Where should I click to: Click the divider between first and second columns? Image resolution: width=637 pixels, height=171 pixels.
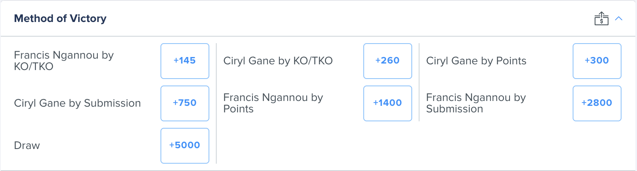[x=216, y=103]
